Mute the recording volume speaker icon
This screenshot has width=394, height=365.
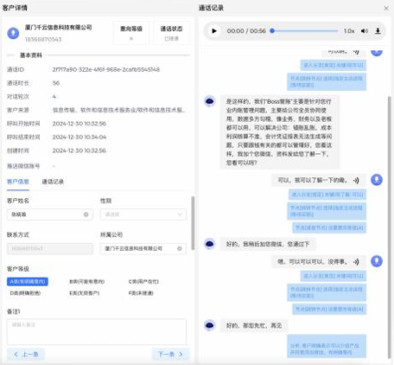365,31
